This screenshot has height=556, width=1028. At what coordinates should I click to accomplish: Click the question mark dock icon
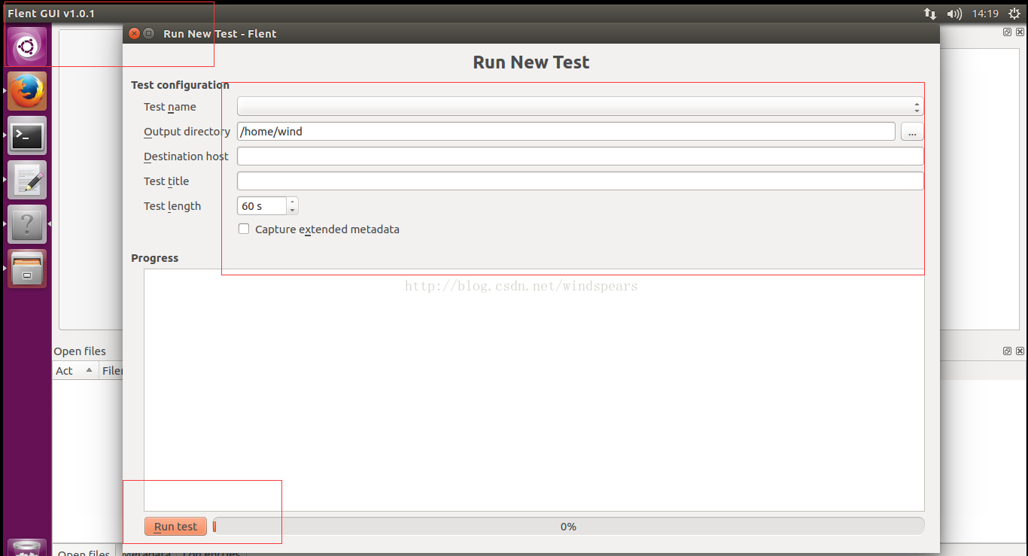(27, 225)
